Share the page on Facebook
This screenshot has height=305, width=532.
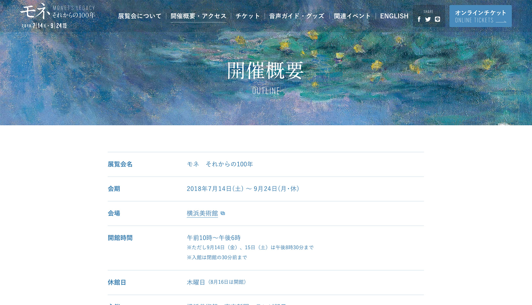[419, 19]
